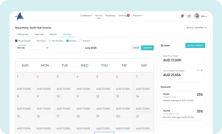Edit customized price with pencil icon
This screenshot has height=134, width=222.
tap(198, 70)
